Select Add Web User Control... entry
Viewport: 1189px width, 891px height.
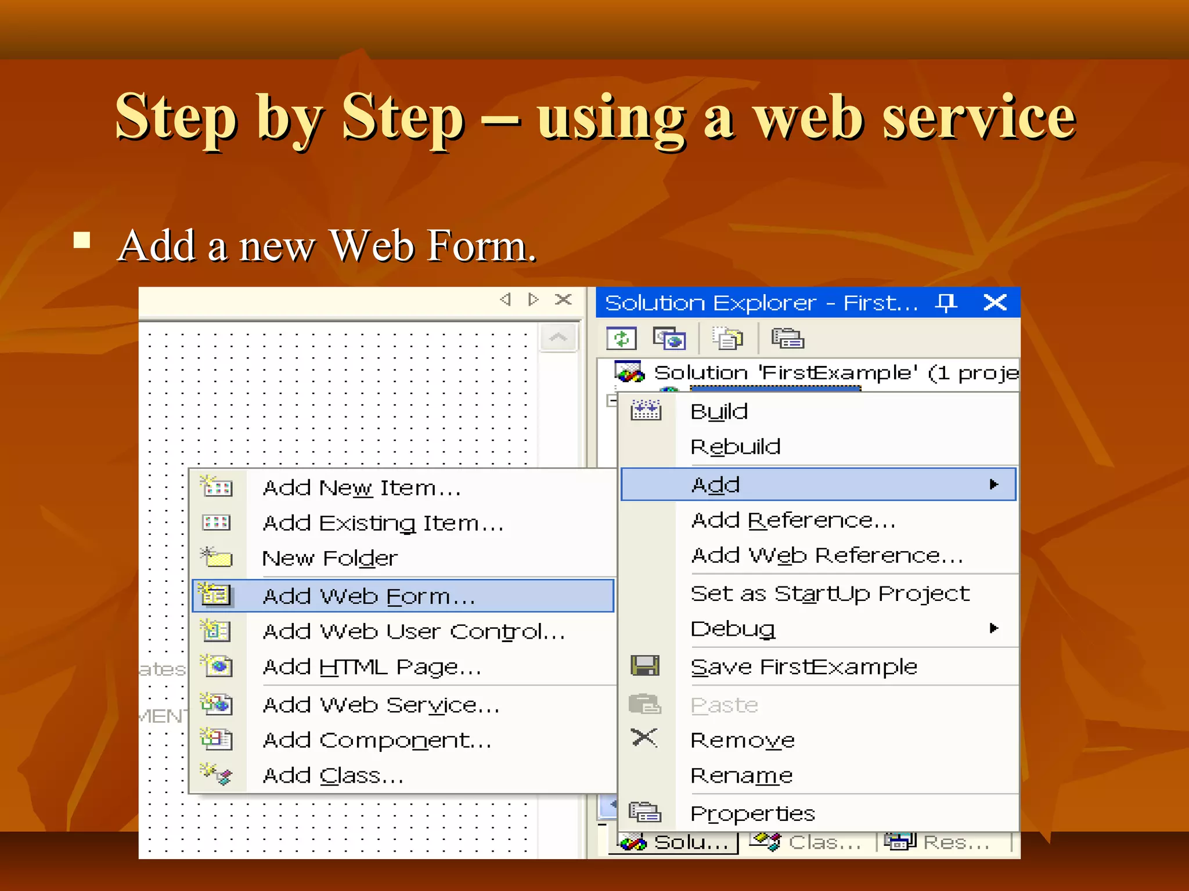pyautogui.click(x=403, y=631)
